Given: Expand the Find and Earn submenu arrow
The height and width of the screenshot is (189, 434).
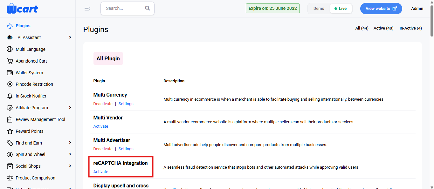Looking at the screenshot, I should point(70,143).
